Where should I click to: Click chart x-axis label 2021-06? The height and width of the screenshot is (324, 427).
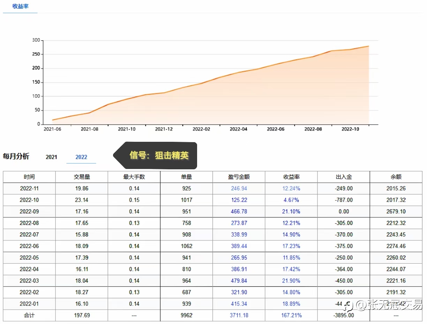point(52,129)
